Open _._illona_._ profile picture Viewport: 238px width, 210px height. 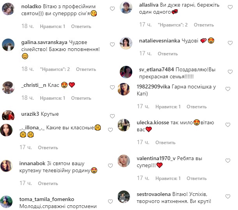tap(6, 130)
